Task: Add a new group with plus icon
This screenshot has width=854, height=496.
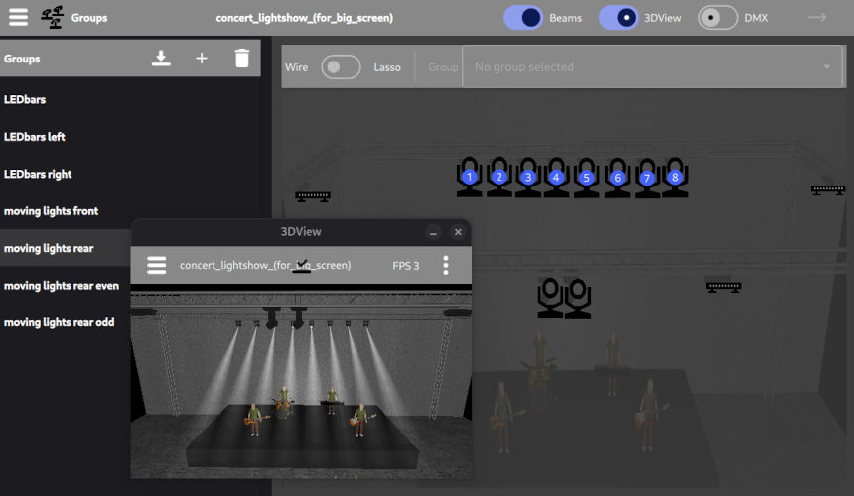Action: coord(202,59)
